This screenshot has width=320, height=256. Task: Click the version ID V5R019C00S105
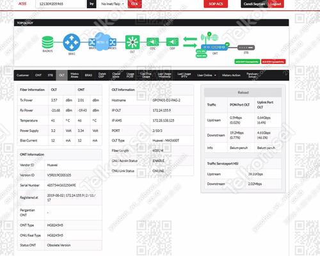[59, 175]
